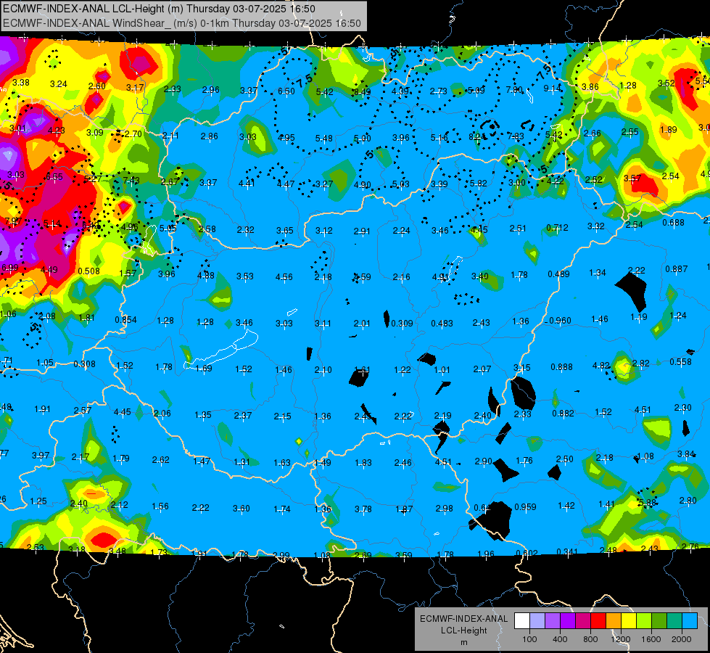Select the white legend color swatch
This screenshot has width=710, height=653.
point(521,621)
